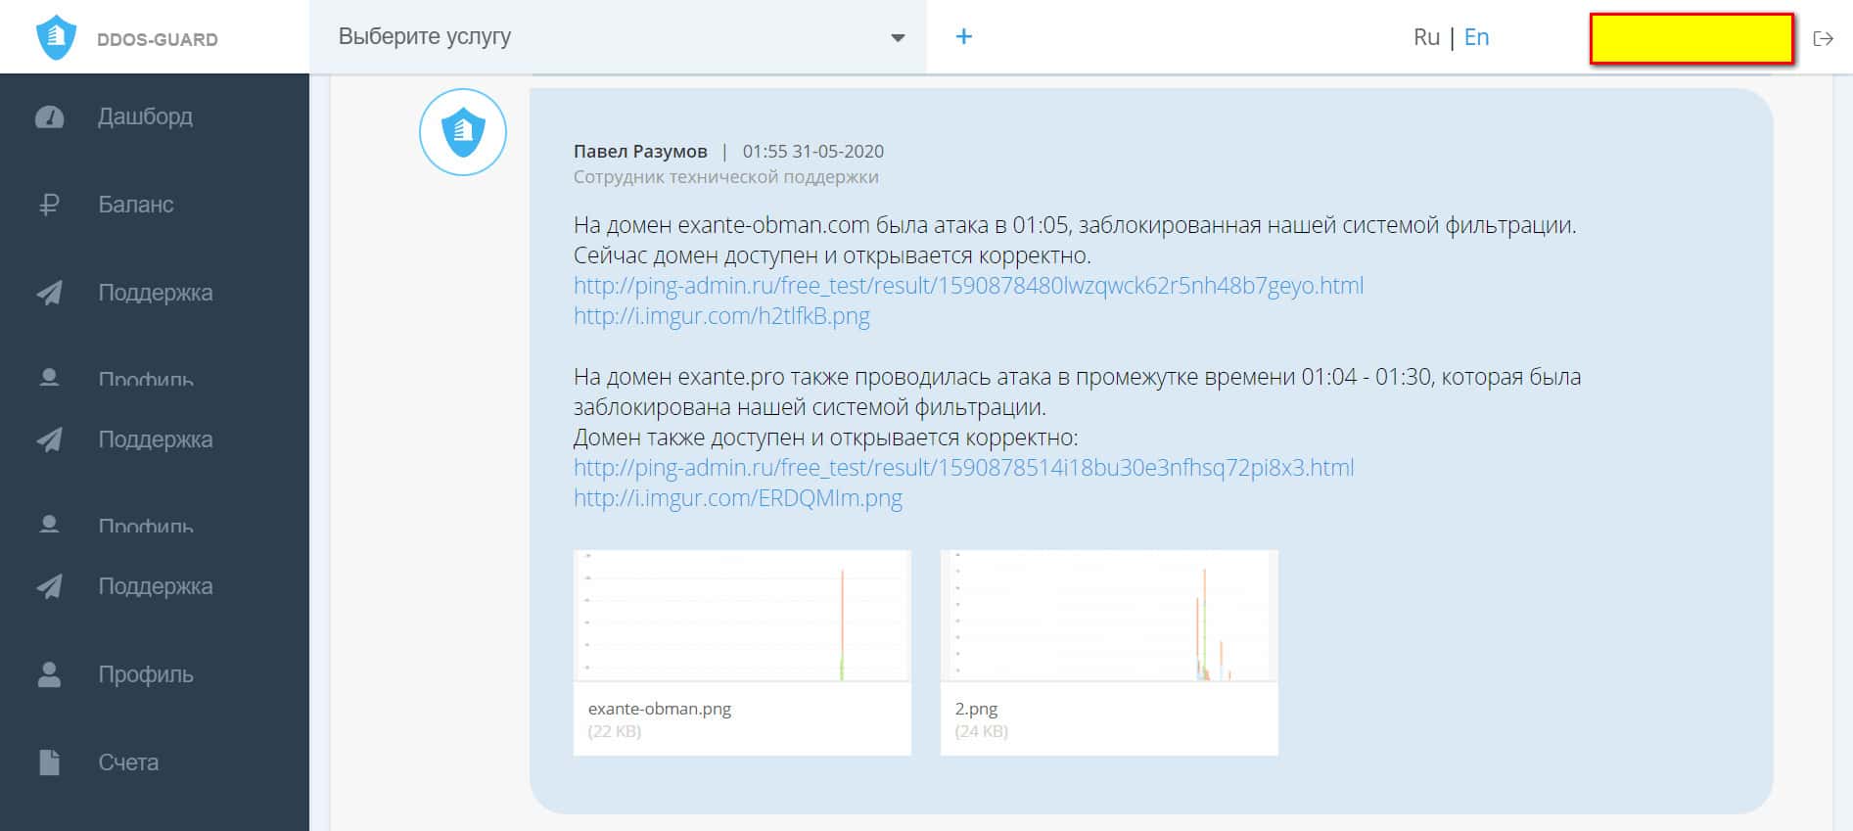Open the Поддержка item just below Баланс
This screenshot has width=1853, height=831.
pos(155,293)
